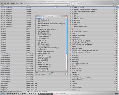
Task: Select track 'Toubabau' by Afro Dizzi Act
Action: point(74,83)
